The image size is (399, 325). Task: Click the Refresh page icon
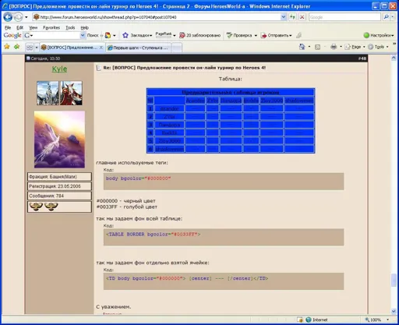[x=292, y=17]
